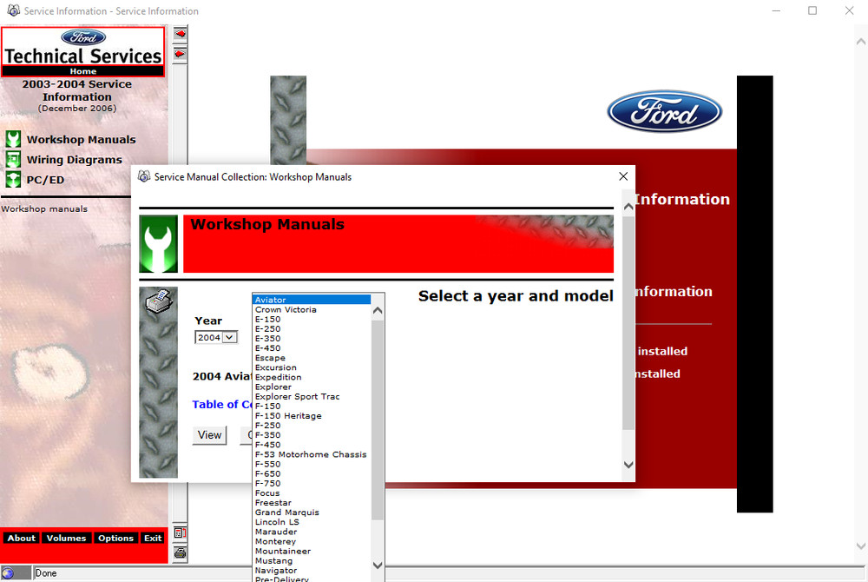Click the green wrench banner icon
This screenshot has height=582, width=868.
pyautogui.click(x=158, y=243)
